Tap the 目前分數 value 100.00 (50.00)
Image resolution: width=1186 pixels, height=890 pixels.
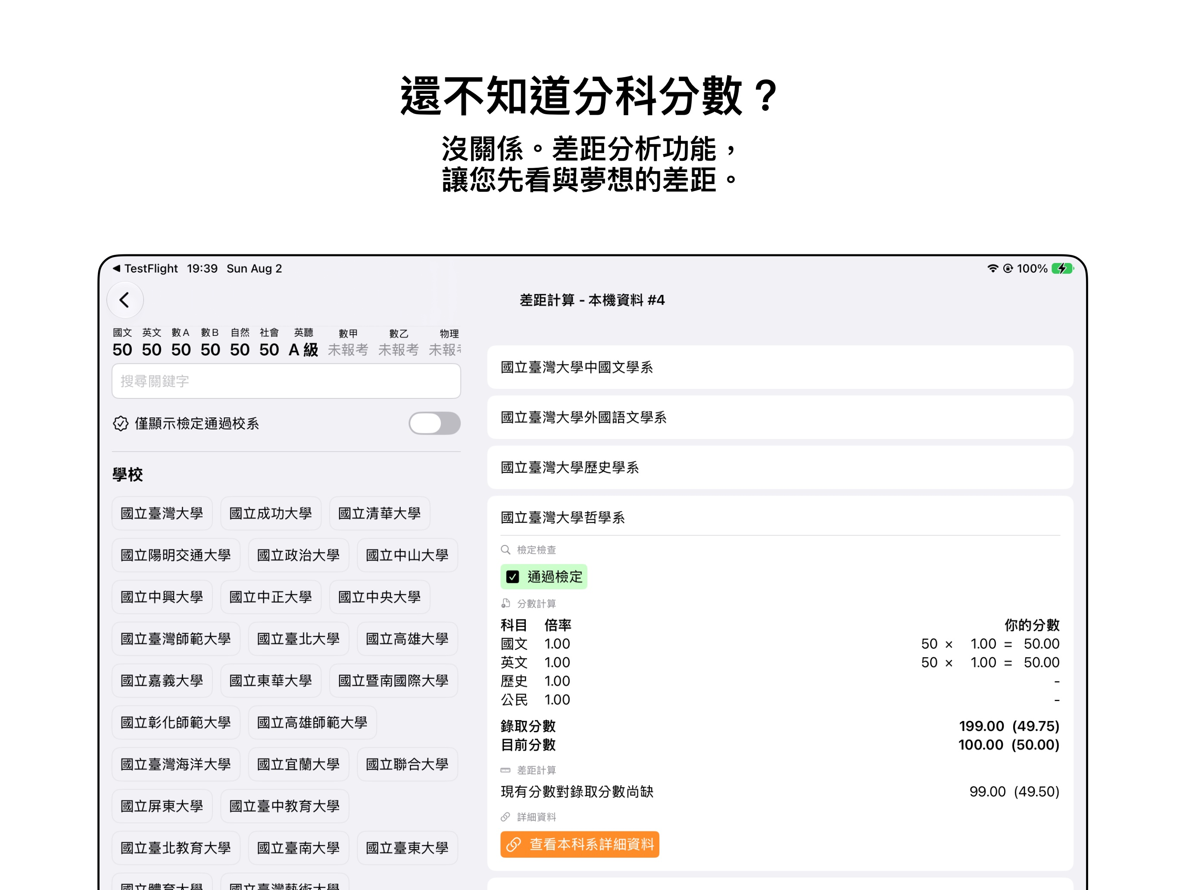(x=1009, y=745)
